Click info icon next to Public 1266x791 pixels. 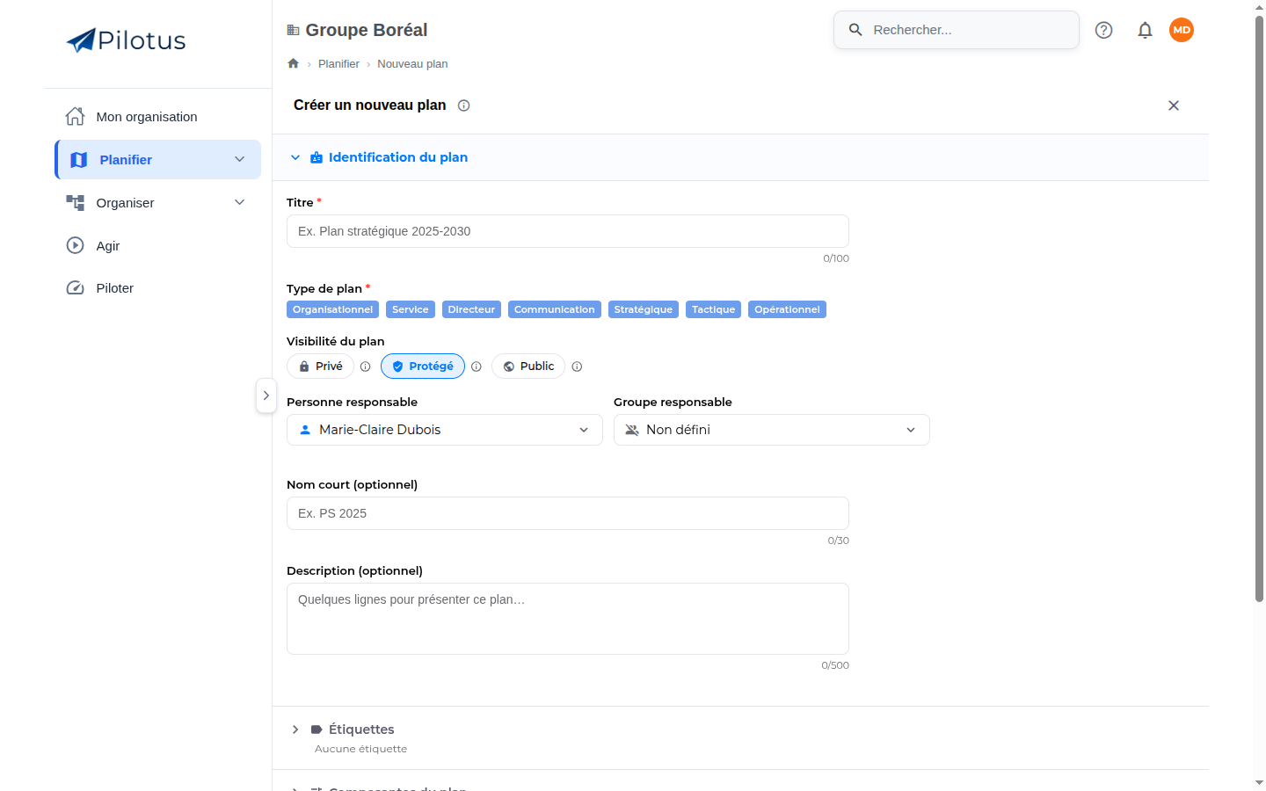(x=577, y=366)
